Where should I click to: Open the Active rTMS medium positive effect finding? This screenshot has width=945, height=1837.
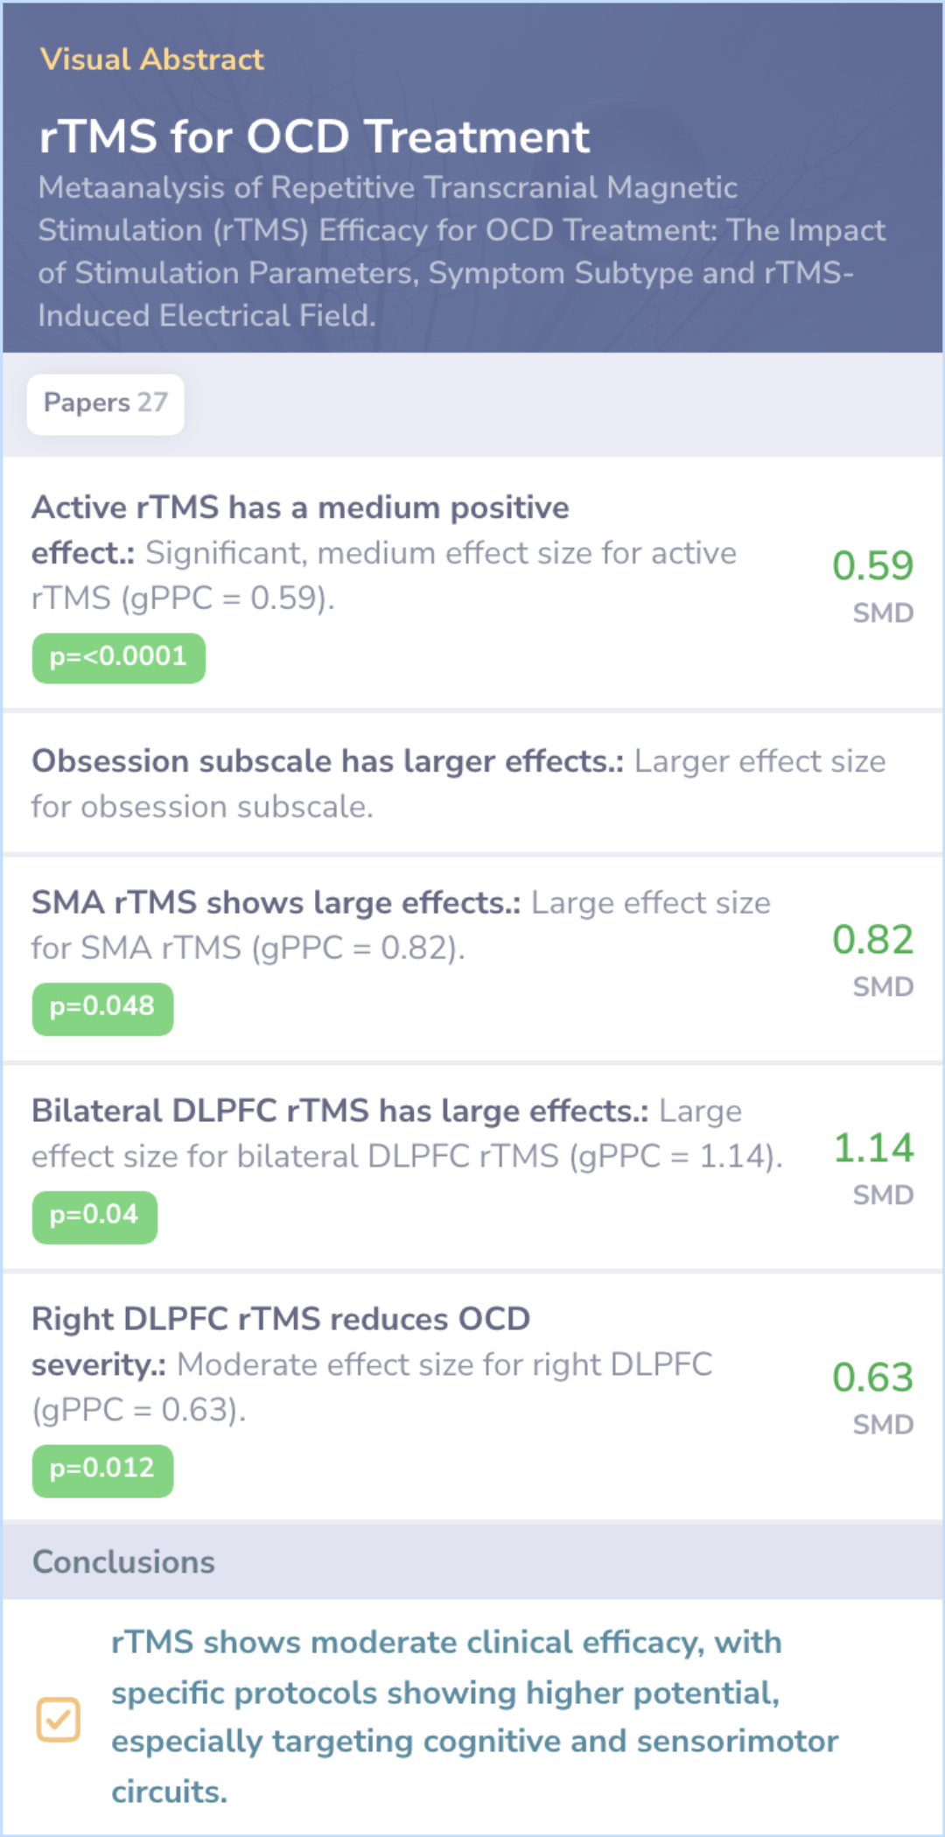tap(385, 553)
